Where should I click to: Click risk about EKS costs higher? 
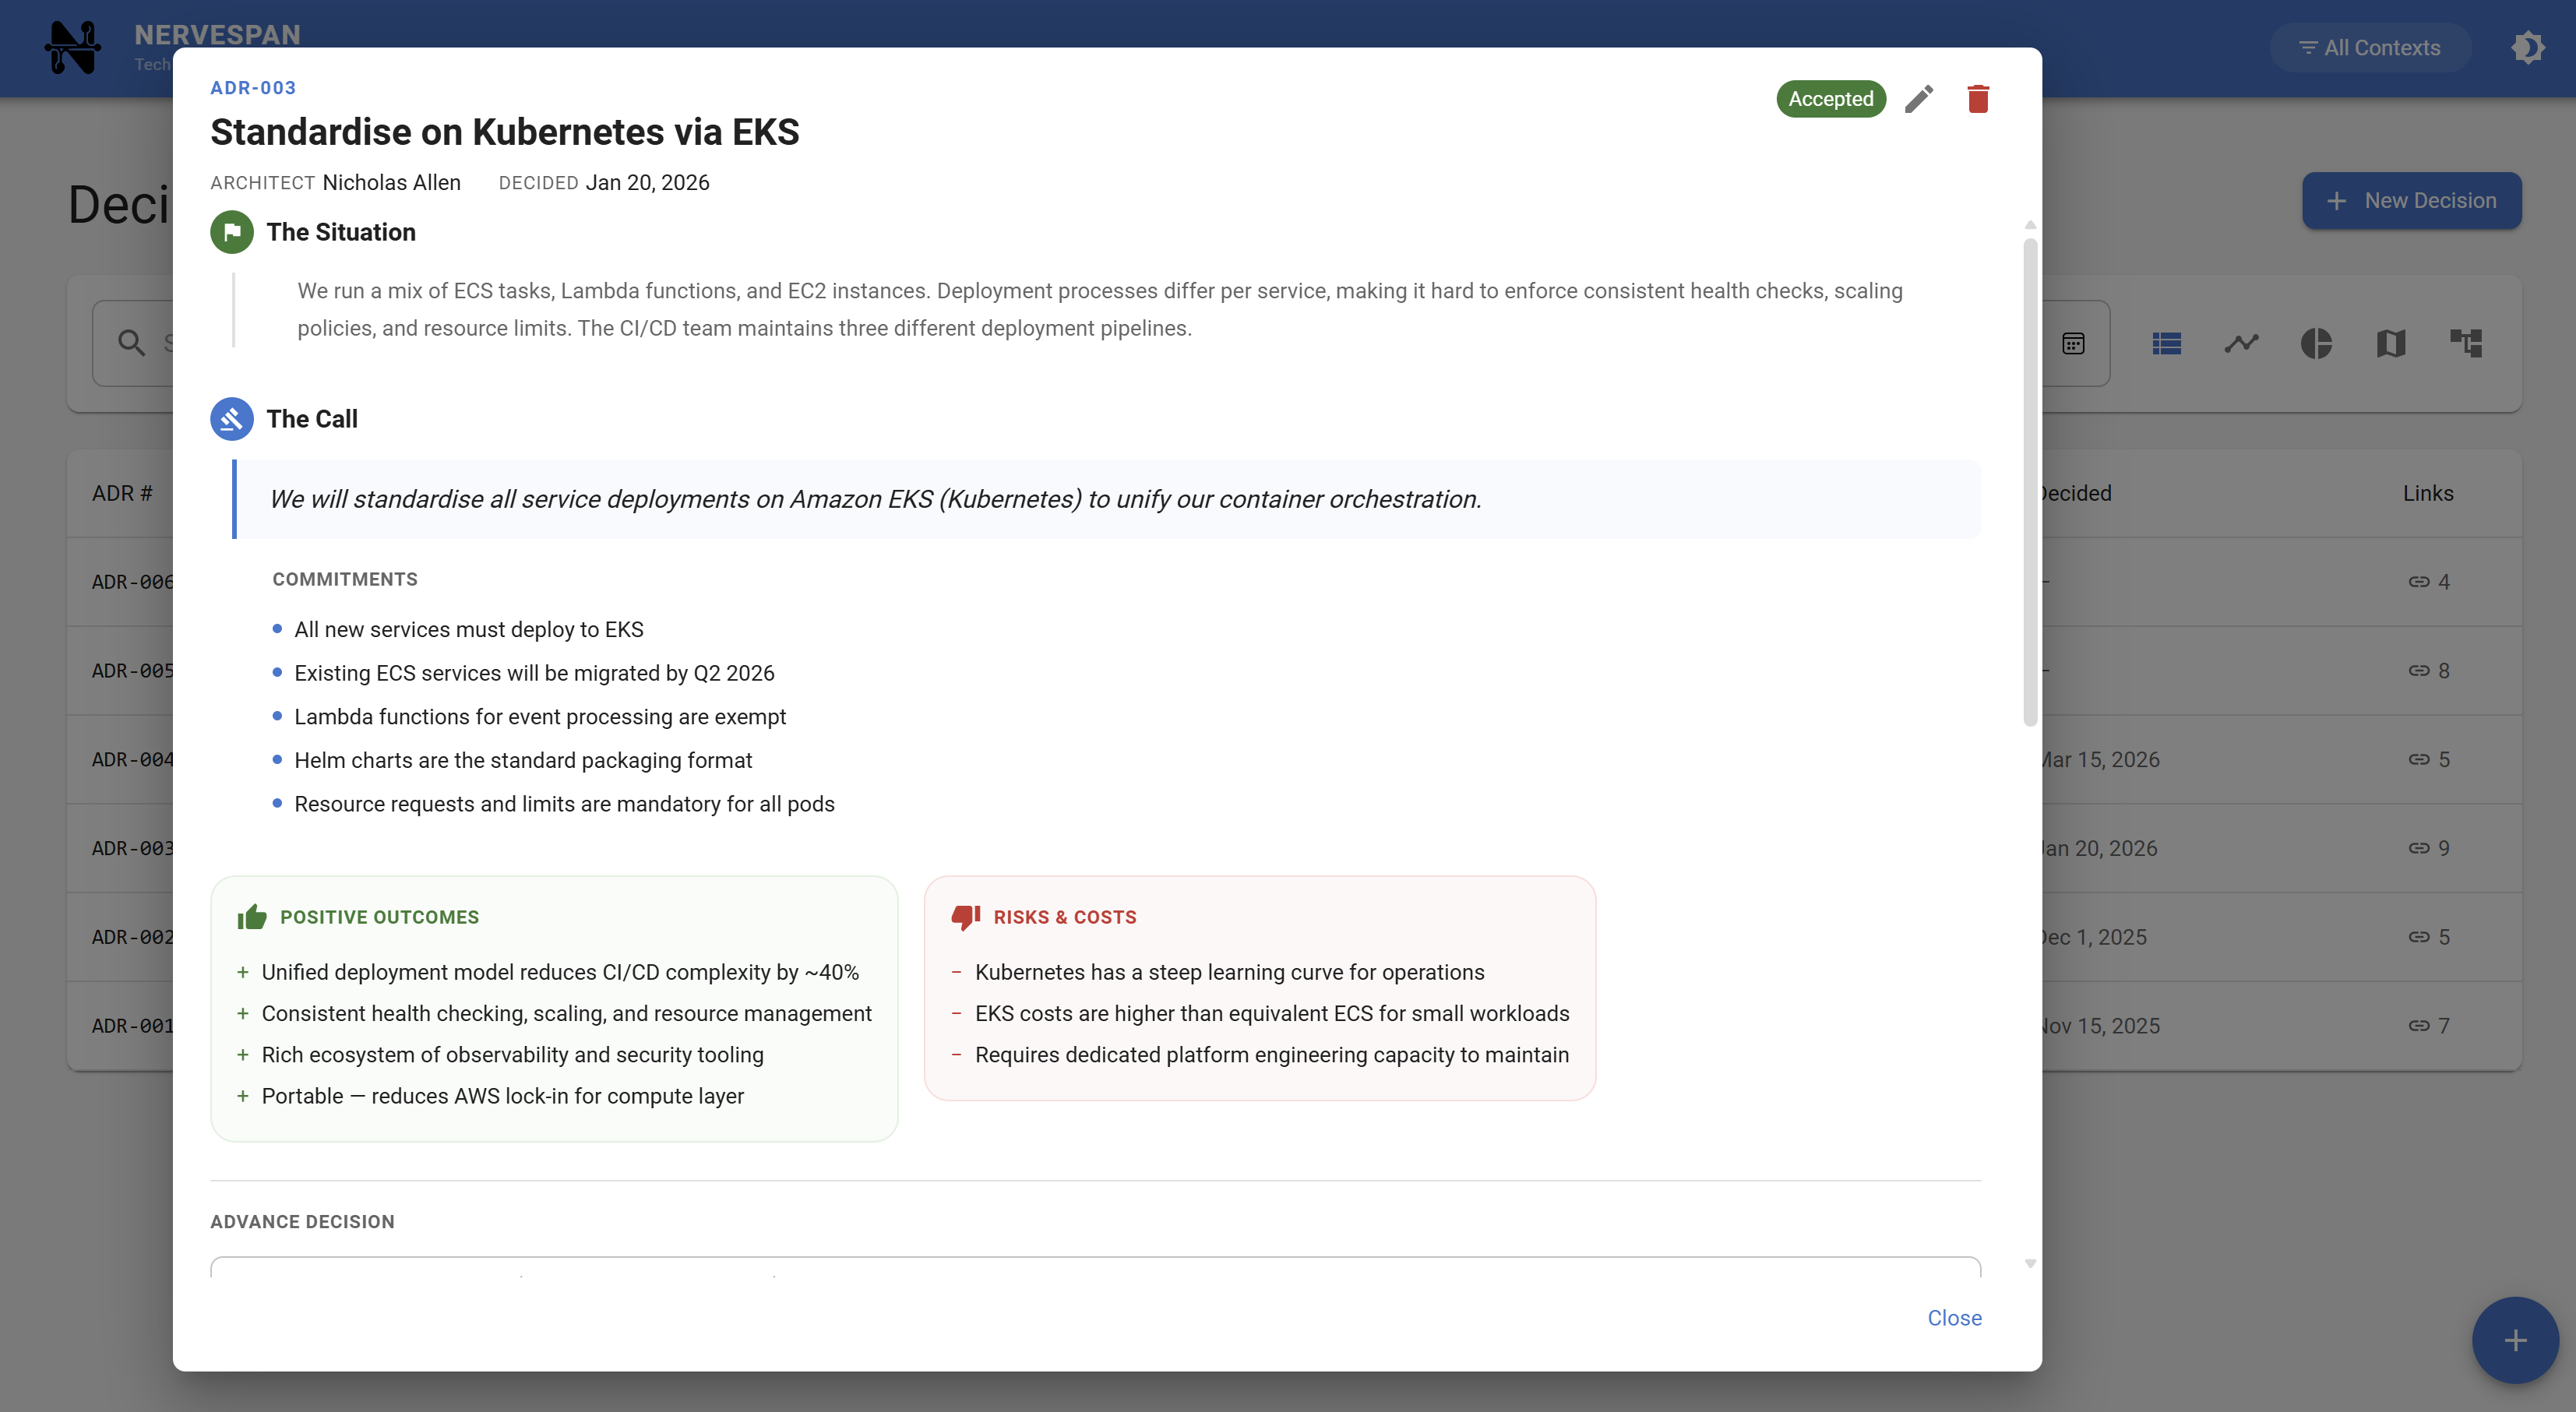pos(1272,1013)
